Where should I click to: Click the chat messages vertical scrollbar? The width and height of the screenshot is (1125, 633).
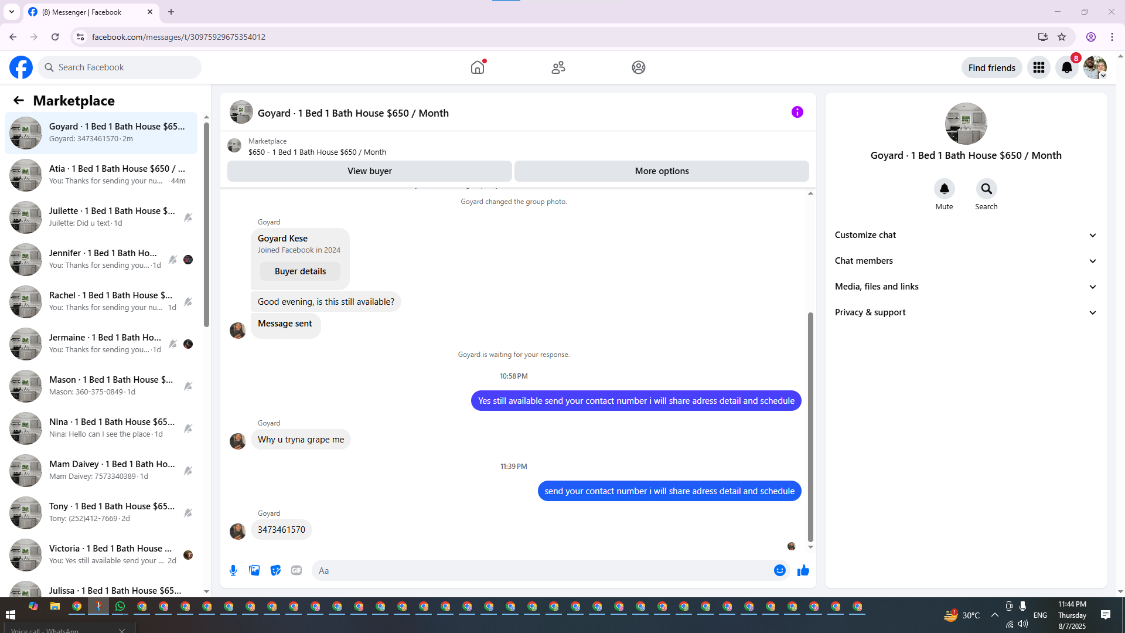(x=810, y=427)
